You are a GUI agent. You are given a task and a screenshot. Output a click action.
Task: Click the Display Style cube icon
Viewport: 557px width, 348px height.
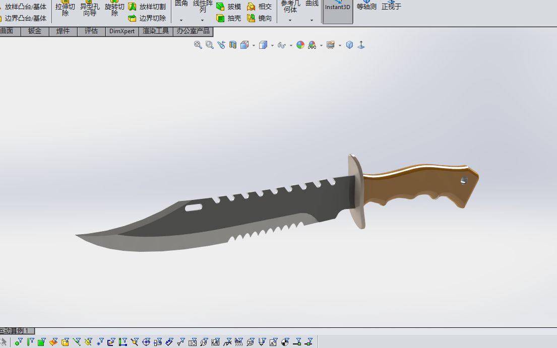pos(263,45)
